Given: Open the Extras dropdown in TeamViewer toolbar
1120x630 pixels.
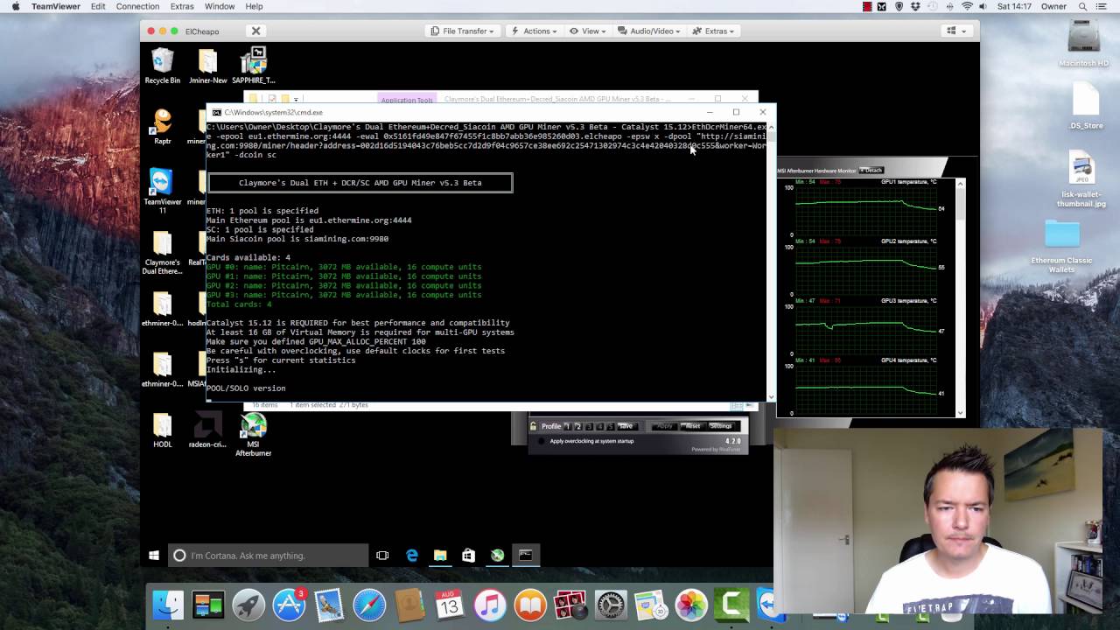Looking at the screenshot, I should tap(714, 31).
